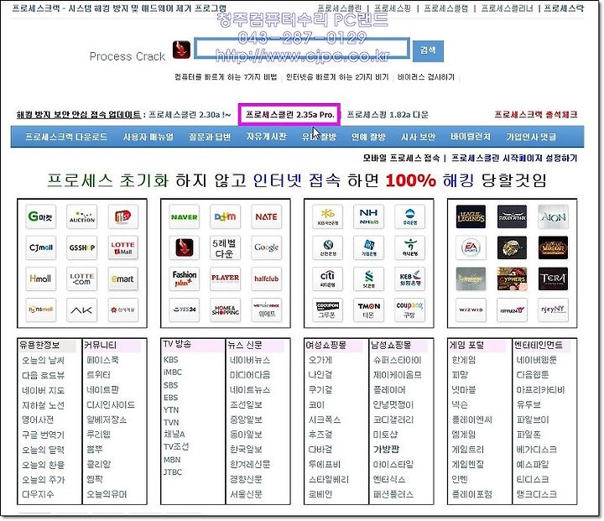Click 오늘의 날씨 in 유용한정보 list
The width and height of the screenshot is (604, 521).
43,360
